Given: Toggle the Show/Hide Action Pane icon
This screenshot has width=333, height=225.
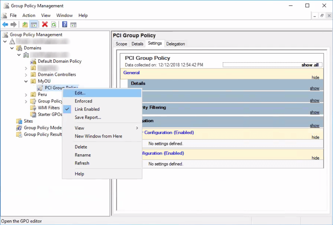Looking at the screenshot, I should pos(73,25).
